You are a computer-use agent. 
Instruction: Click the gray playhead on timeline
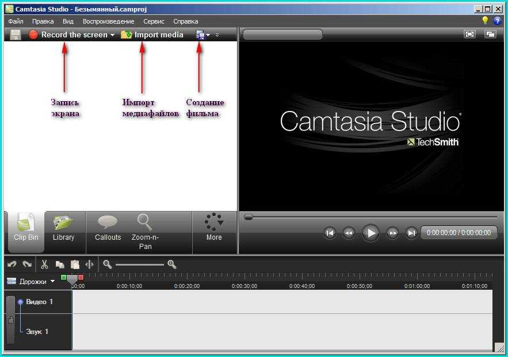tap(72, 281)
